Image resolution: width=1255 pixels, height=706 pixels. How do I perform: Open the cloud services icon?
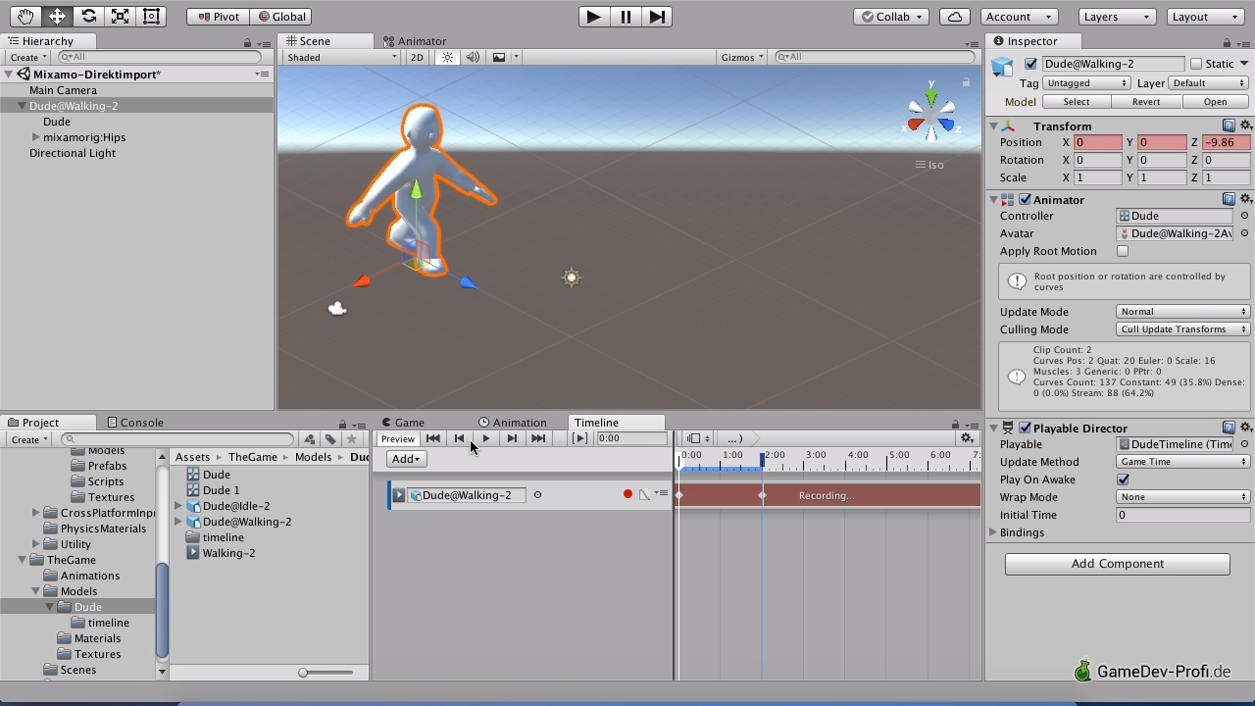point(954,17)
